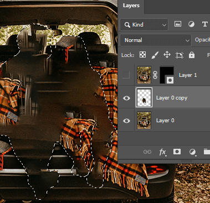Select Layer 0 name text
The height and width of the screenshot is (203, 210).
(165, 121)
